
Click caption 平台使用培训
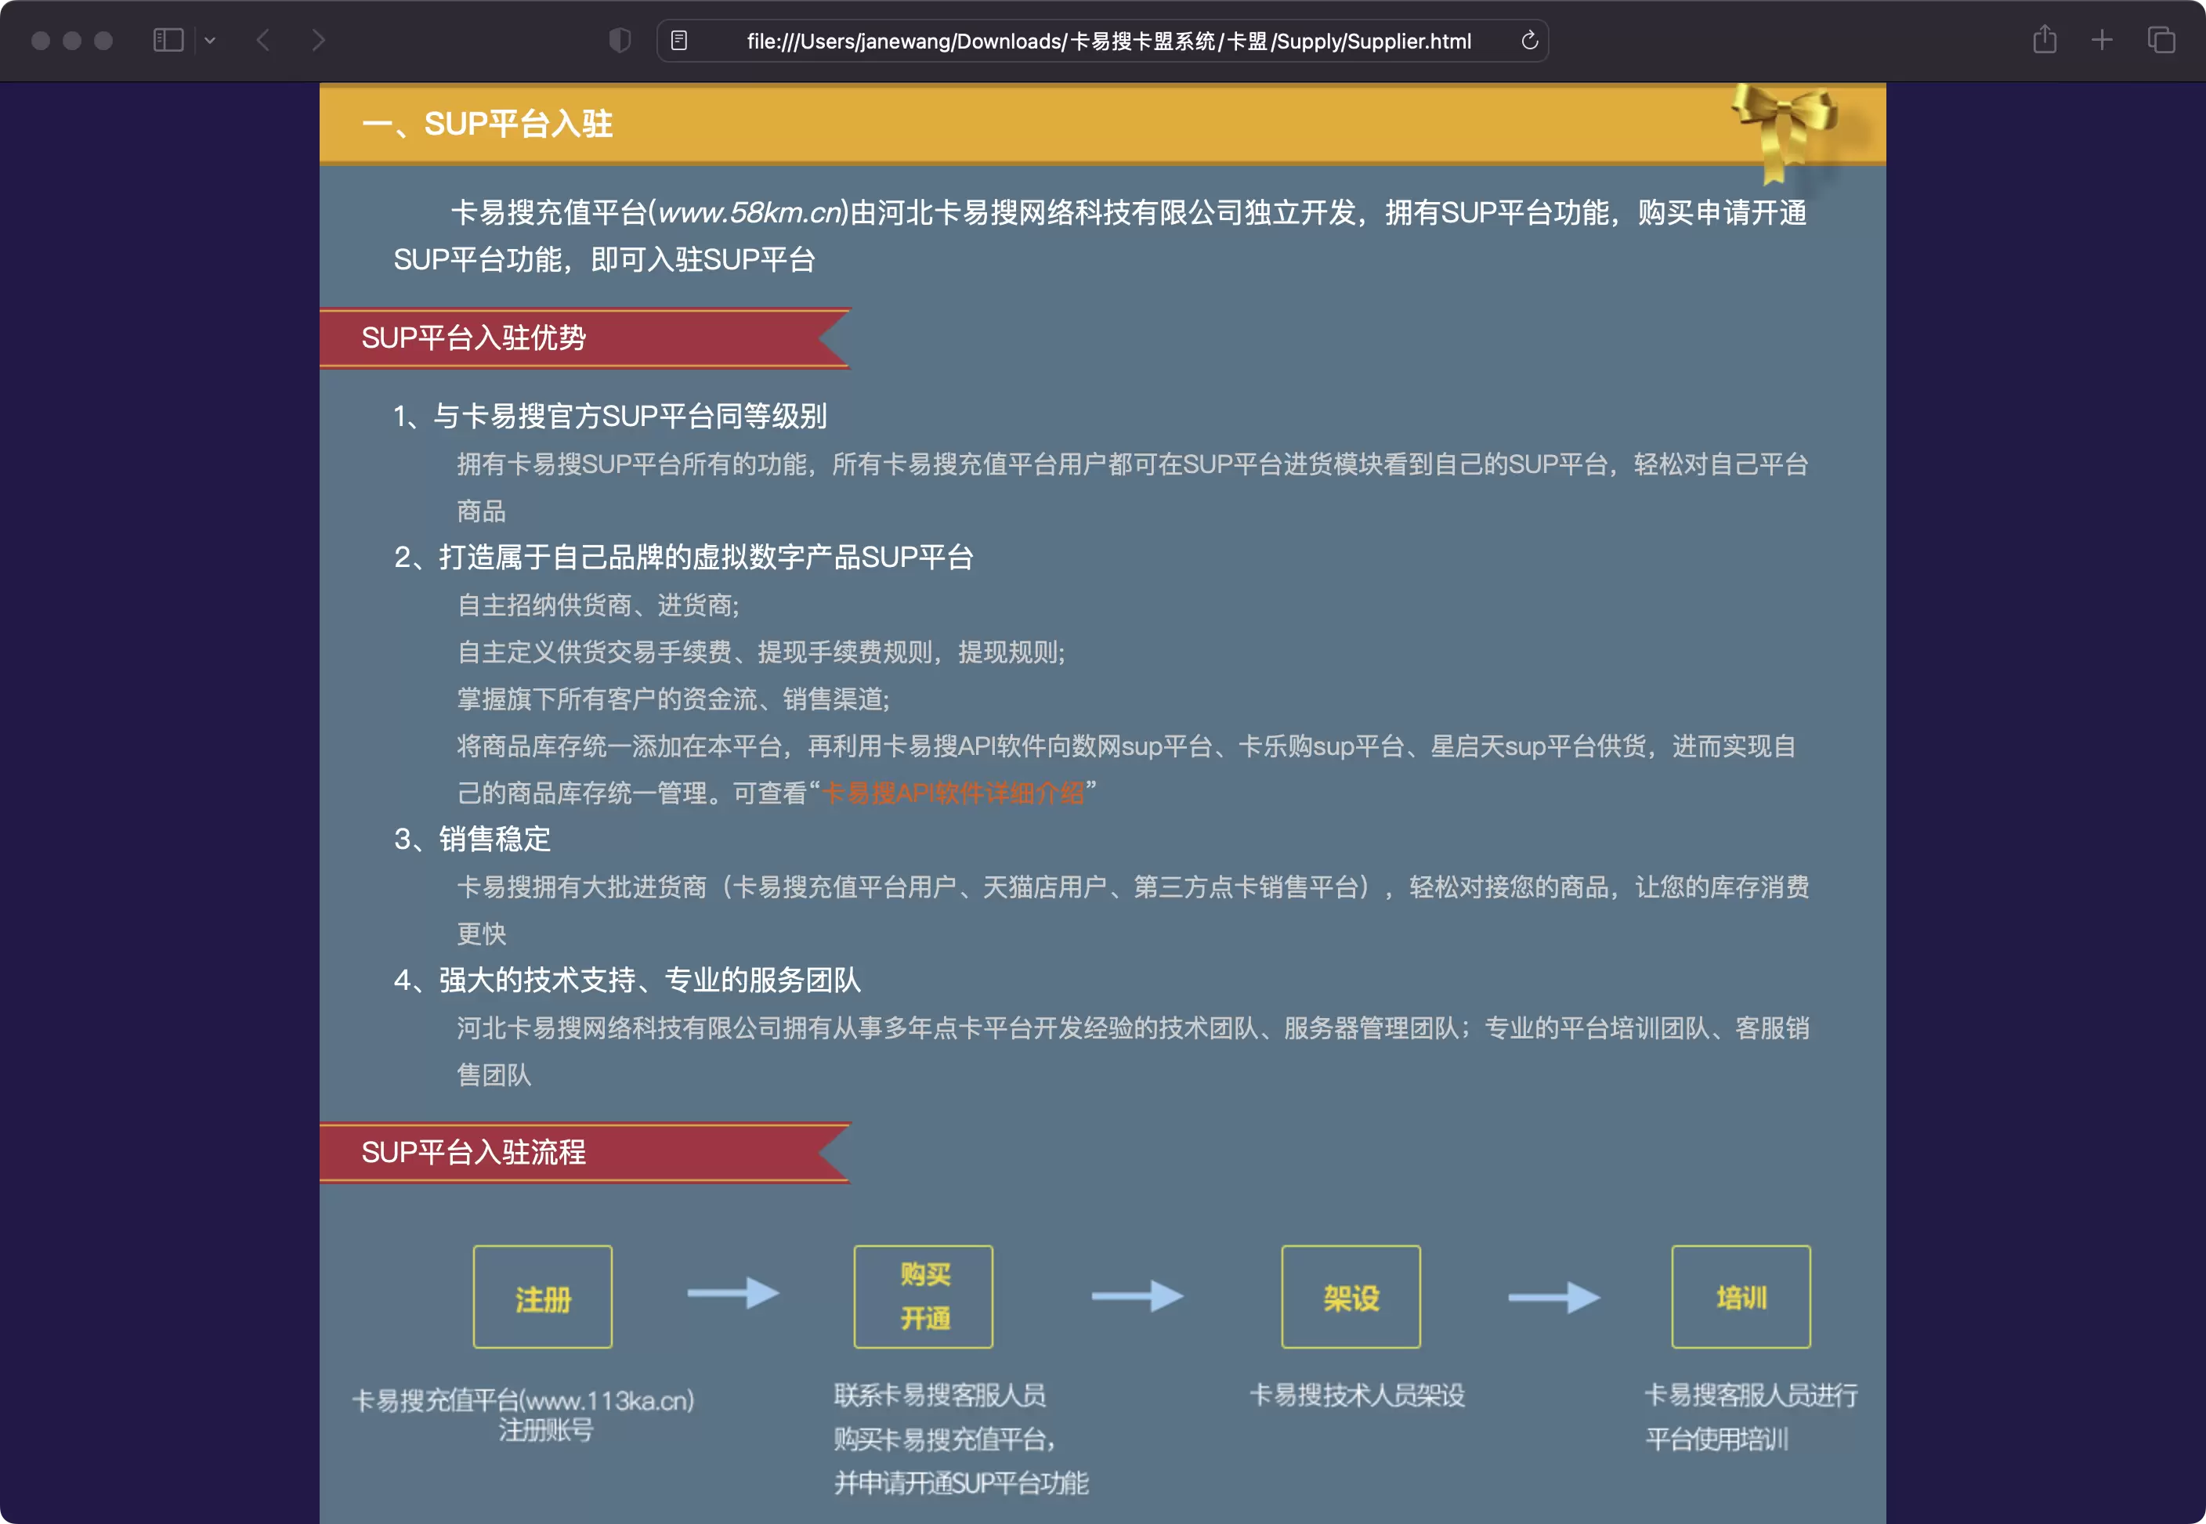coord(1717,1439)
